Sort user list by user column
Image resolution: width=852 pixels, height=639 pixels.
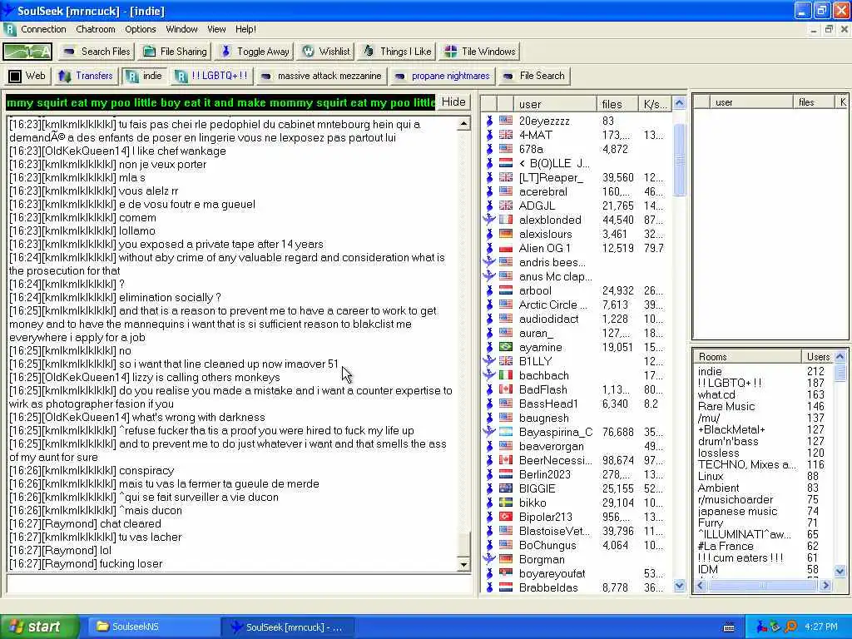click(x=554, y=104)
